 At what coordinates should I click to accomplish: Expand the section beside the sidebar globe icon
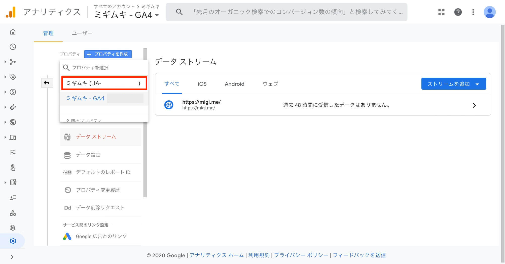[5, 122]
